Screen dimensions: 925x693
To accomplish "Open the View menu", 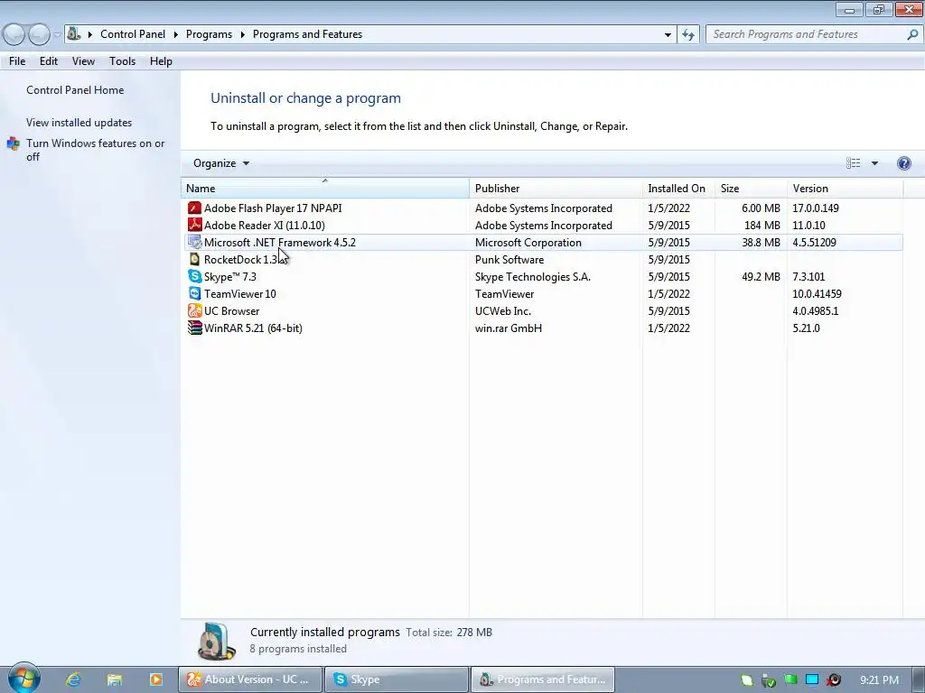I will pyautogui.click(x=83, y=61).
